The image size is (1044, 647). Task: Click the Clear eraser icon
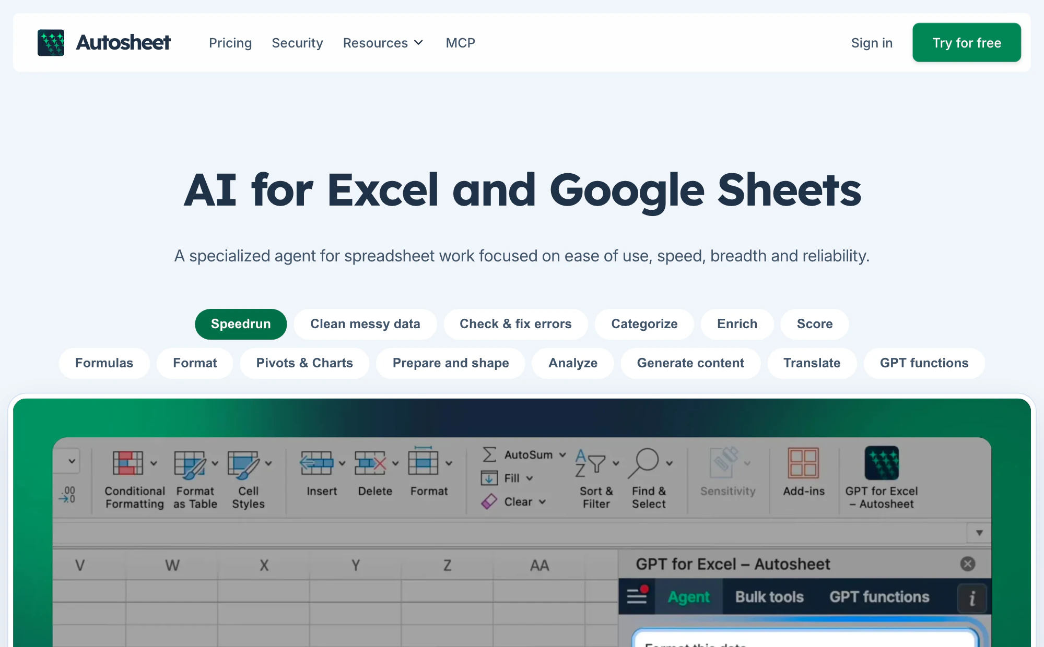[x=489, y=501]
